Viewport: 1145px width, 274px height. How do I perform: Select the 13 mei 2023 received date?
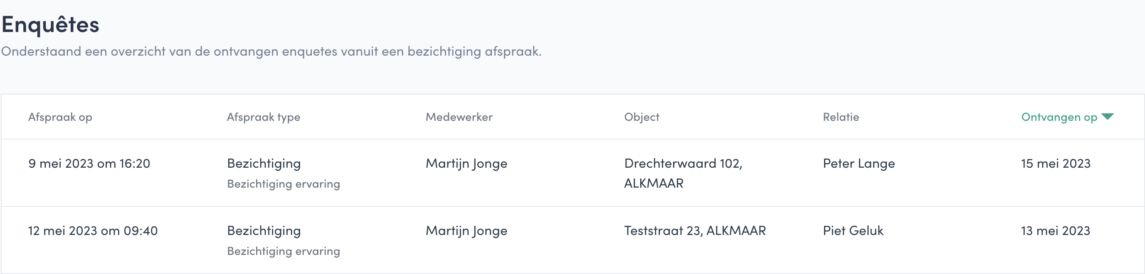(x=1056, y=231)
